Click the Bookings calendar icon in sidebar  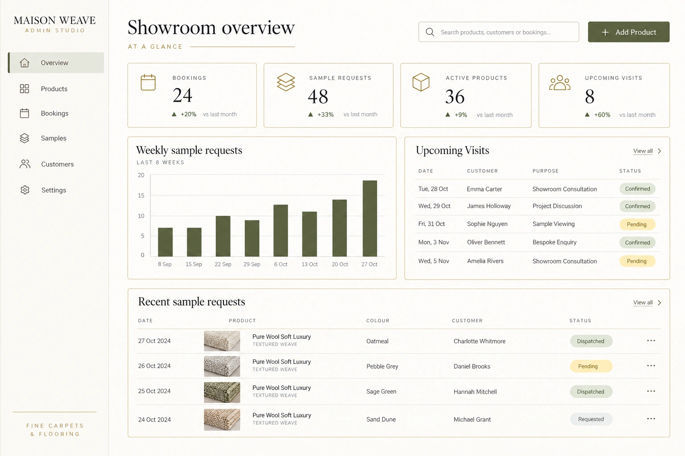coord(25,113)
